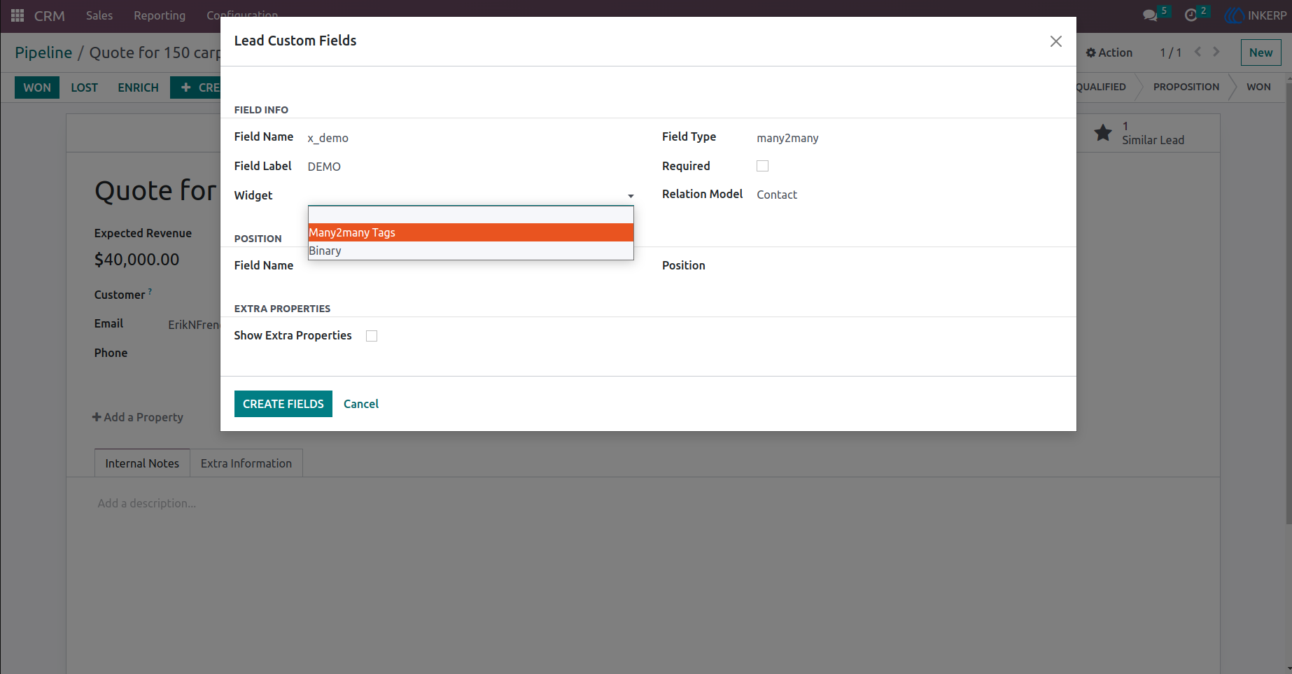Edit the Field Label DEMO input
The width and height of the screenshot is (1292, 674).
click(470, 167)
